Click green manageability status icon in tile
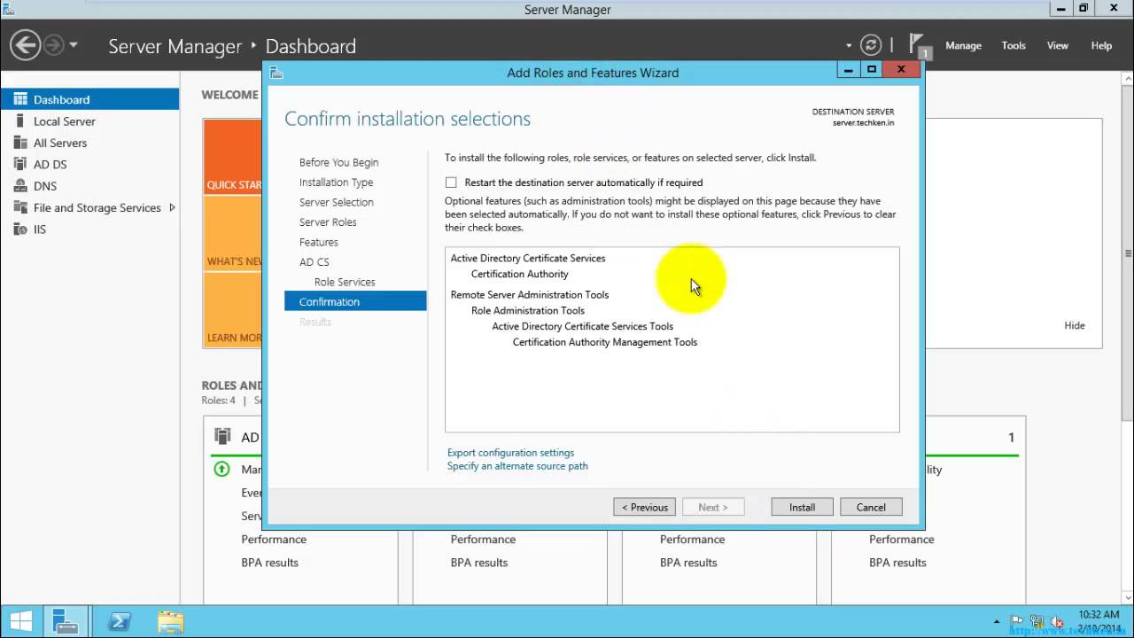Image resolution: width=1134 pixels, height=638 pixels. pos(222,469)
